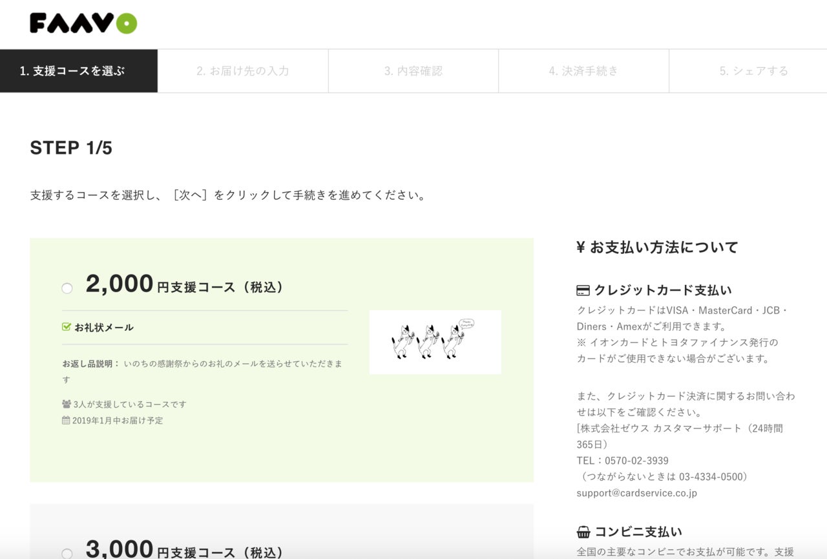Go to step 4 決済手続き tab
Viewport: 827px width, 559px height.
pos(583,71)
